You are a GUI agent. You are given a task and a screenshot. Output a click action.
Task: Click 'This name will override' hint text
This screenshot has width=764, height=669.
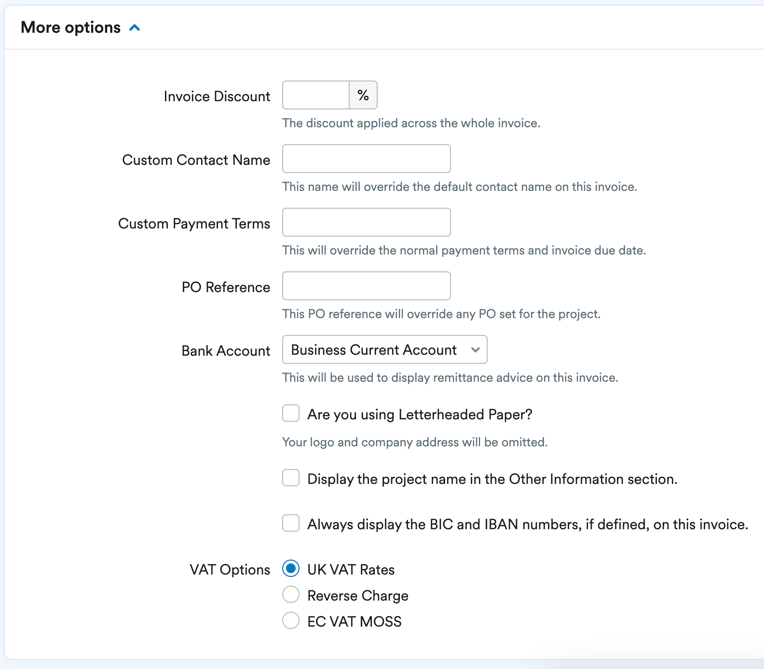460,187
